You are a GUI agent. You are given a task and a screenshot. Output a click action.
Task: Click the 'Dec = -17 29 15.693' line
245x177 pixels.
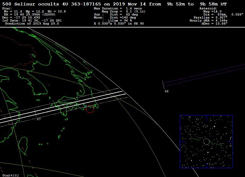click(x=21, y=18)
